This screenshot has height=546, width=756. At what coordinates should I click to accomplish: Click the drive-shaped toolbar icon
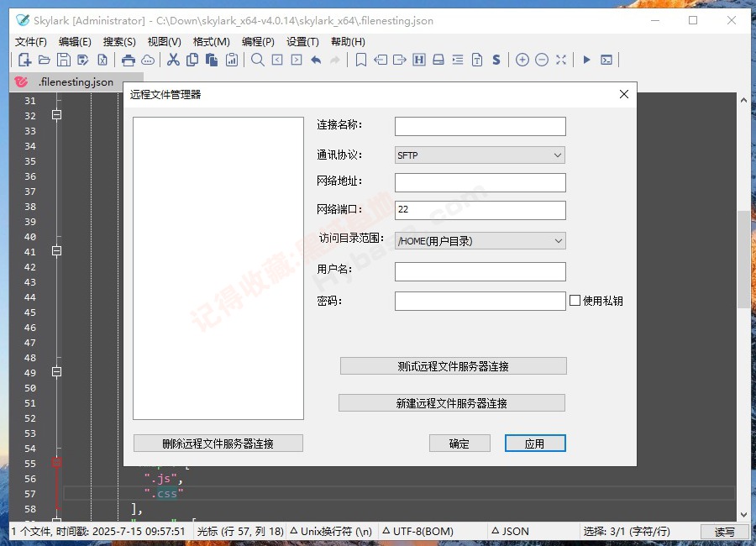point(438,60)
